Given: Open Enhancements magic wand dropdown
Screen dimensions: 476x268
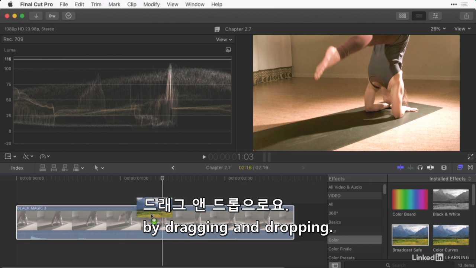Looking at the screenshot, I should click(28, 157).
